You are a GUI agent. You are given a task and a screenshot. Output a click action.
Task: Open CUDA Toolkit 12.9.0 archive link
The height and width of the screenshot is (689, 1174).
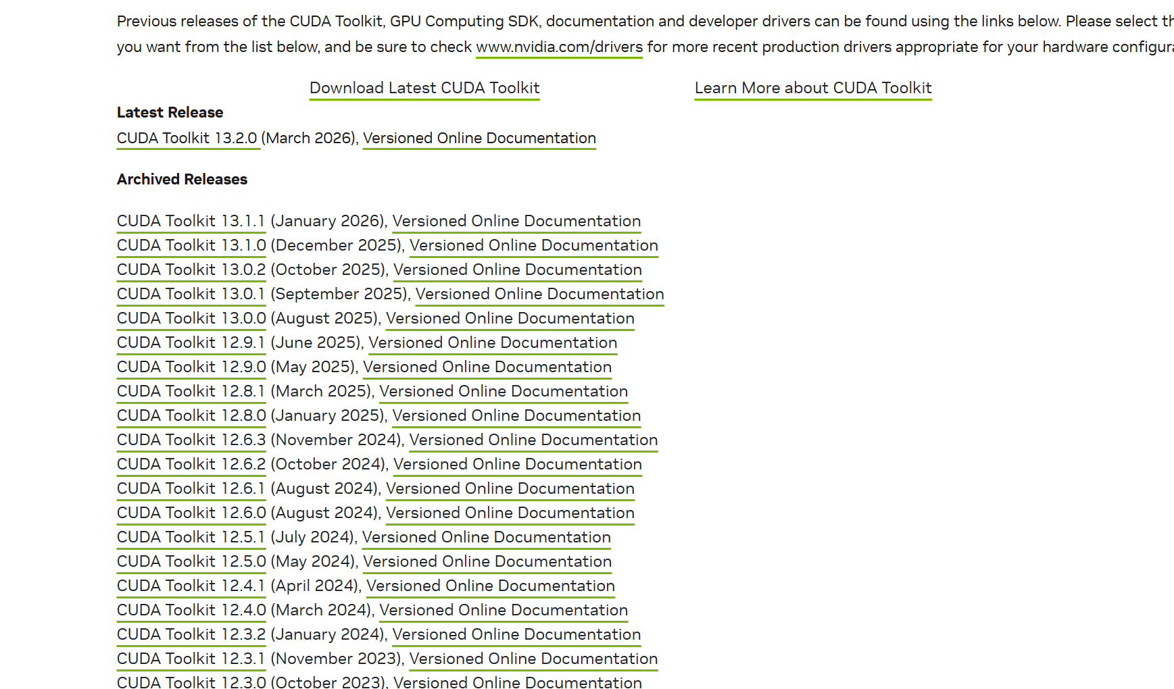[x=191, y=367]
